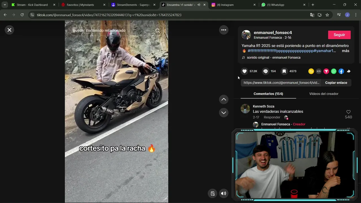Open more share options arrow
The height and width of the screenshot is (203, 361).
coord(349,71)
